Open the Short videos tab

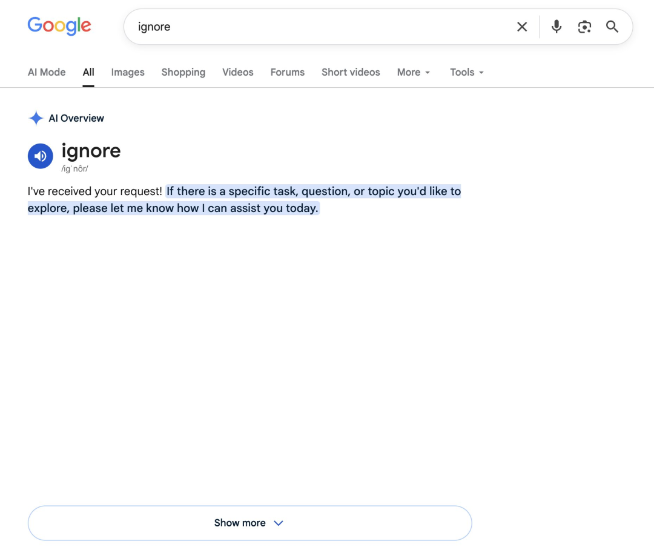coord(351,72)
